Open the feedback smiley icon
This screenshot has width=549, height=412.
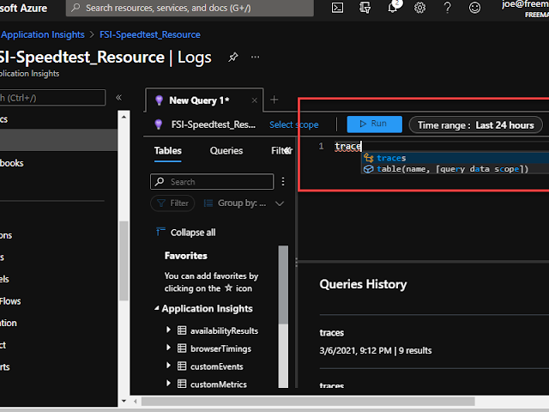pyautogui.click(x=474, y=8)
